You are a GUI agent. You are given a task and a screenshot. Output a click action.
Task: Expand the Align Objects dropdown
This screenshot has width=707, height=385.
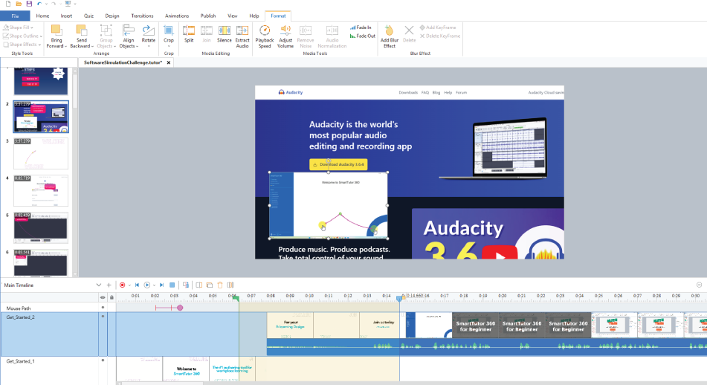(x=137, y=46)
